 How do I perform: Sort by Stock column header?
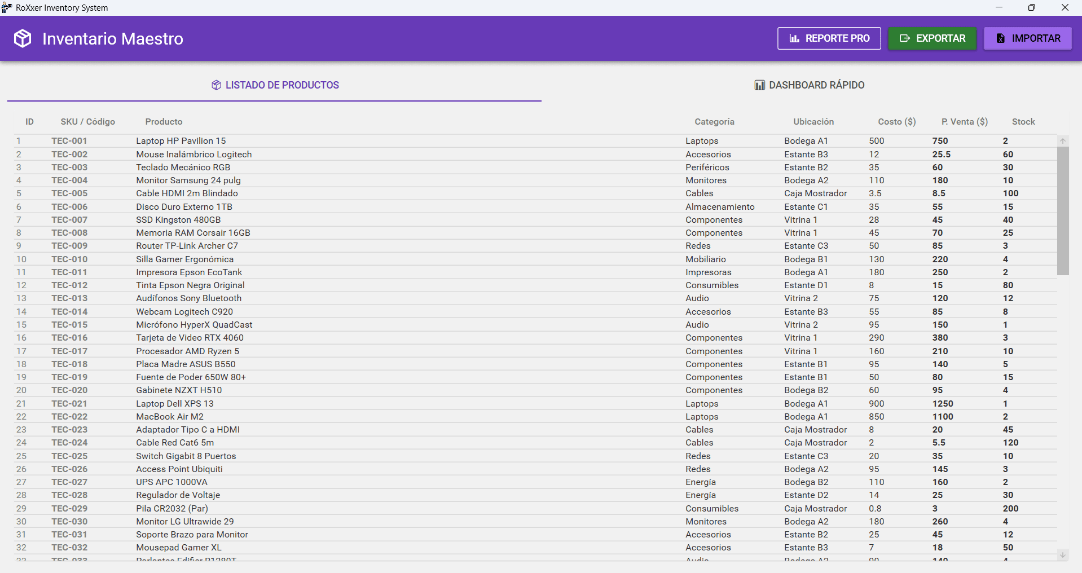[x=1023, y=122]
